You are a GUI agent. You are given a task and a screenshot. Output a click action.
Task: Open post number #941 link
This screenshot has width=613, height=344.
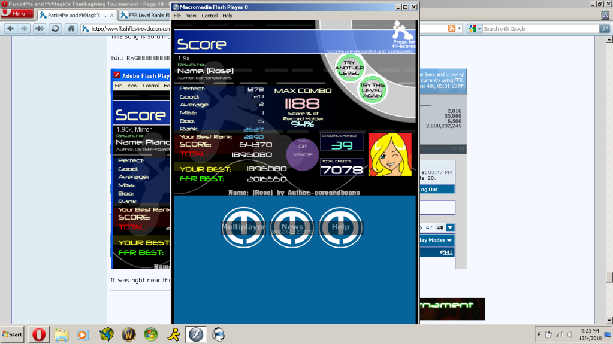(447, 252)
